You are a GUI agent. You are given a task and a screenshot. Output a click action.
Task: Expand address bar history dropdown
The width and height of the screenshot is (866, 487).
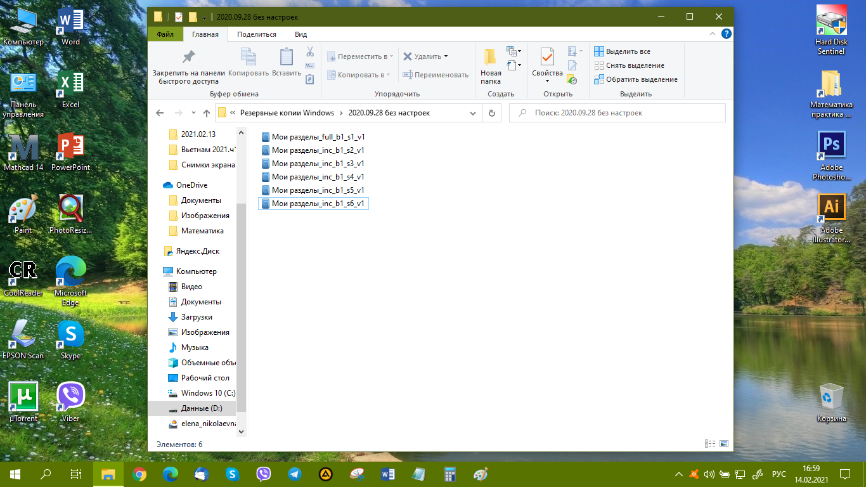click(x=472, y=114)
